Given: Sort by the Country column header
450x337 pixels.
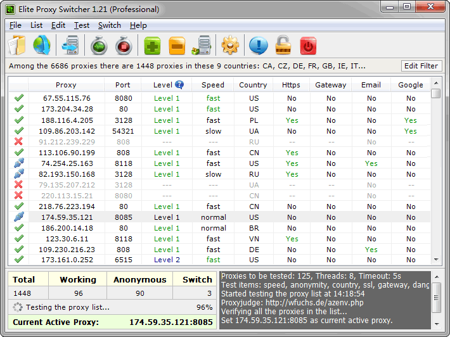Looking at the screenshot, I should click(253, 85).
